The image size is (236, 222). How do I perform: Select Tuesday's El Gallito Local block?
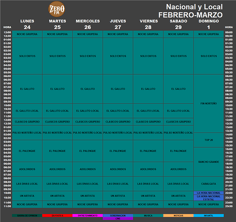coord(57,111)
